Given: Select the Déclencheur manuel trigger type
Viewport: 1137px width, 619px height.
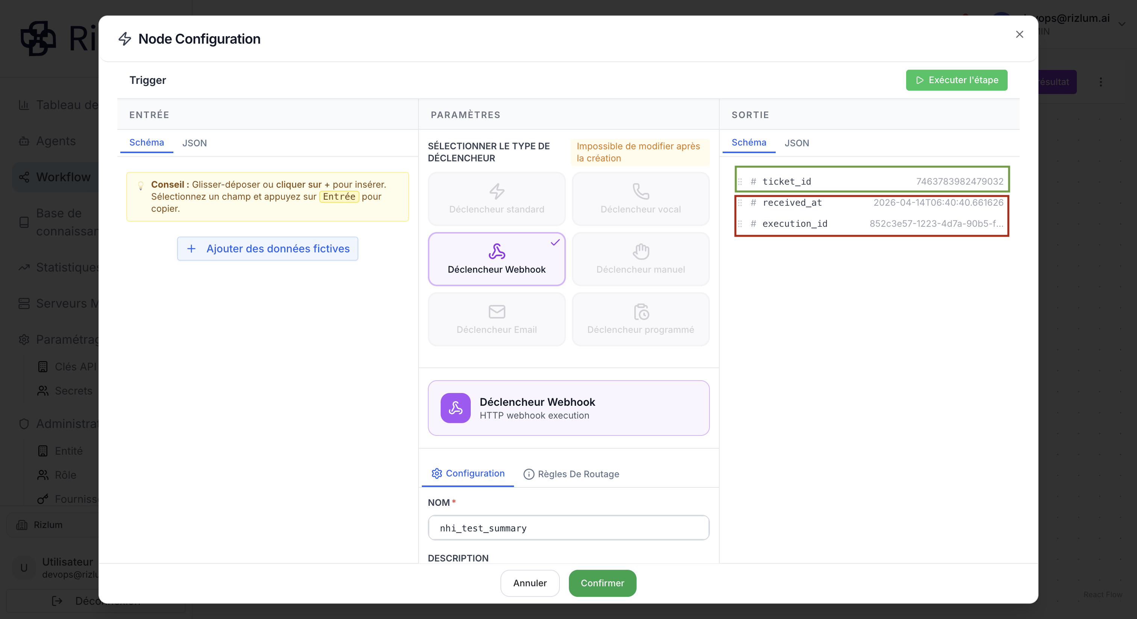Looking at the screenshot, I should (x=640, y=259).
